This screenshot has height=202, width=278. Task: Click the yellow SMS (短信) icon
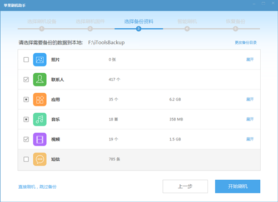tap(39, 159)
